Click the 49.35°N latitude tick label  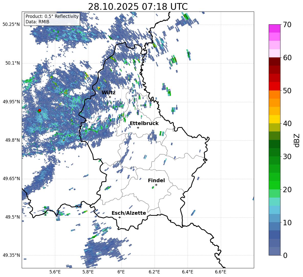tap(11, 255)
